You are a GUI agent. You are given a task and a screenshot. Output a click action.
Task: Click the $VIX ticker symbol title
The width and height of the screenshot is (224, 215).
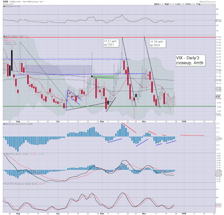[x=6, y=1]
